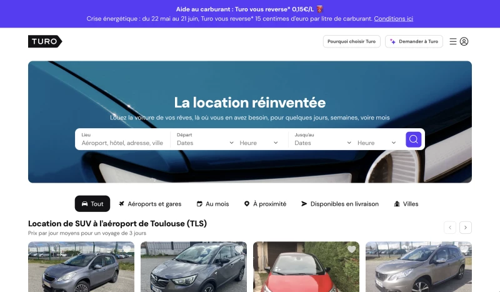Toggle heart on the gray Opel listing

[x=239, y=249]
